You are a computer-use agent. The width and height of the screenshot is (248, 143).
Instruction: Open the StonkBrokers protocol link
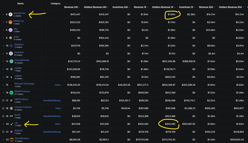pos(22,138)
